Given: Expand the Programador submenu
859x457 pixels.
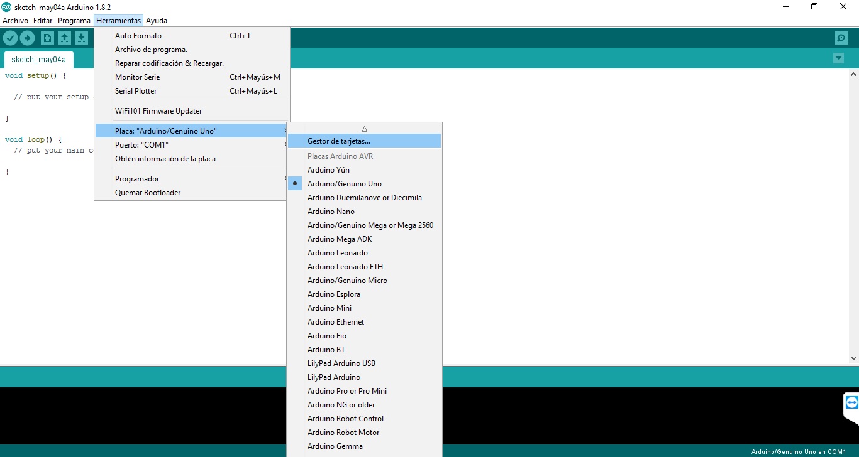Looking at the screenshot, I should 192,179.
